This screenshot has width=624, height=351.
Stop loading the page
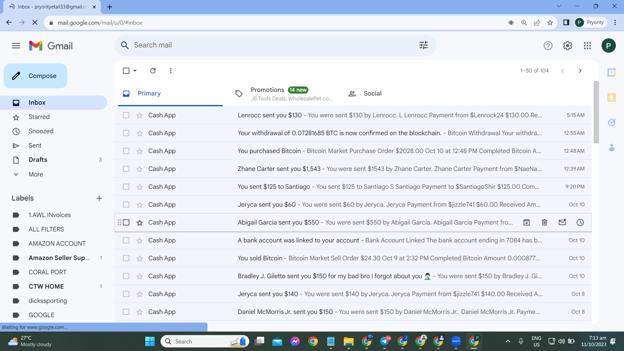coord(35,22)
